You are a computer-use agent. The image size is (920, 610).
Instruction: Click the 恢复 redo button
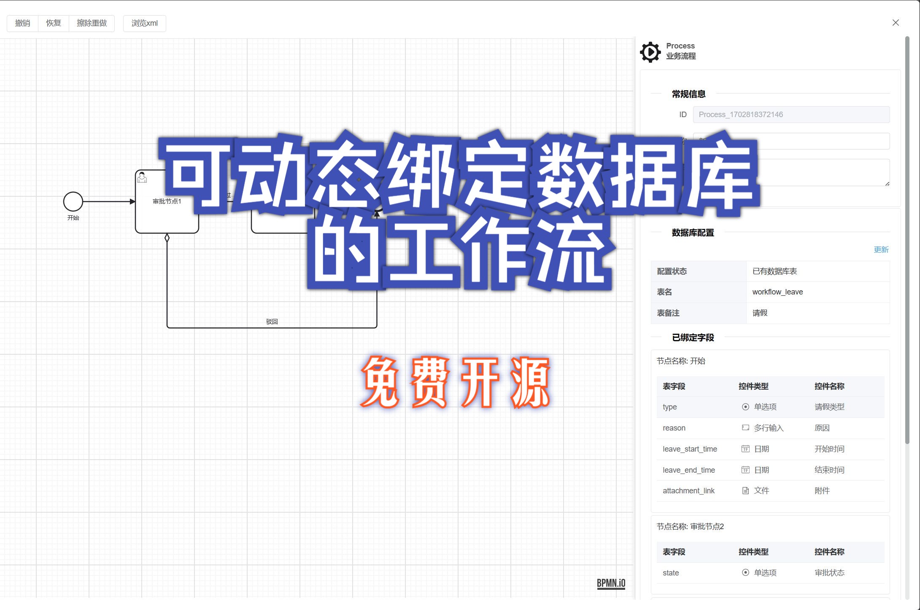click(54, 23)
